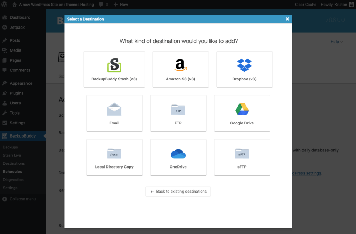
Task: Open the Tools menu
Action: pos(15,113)
